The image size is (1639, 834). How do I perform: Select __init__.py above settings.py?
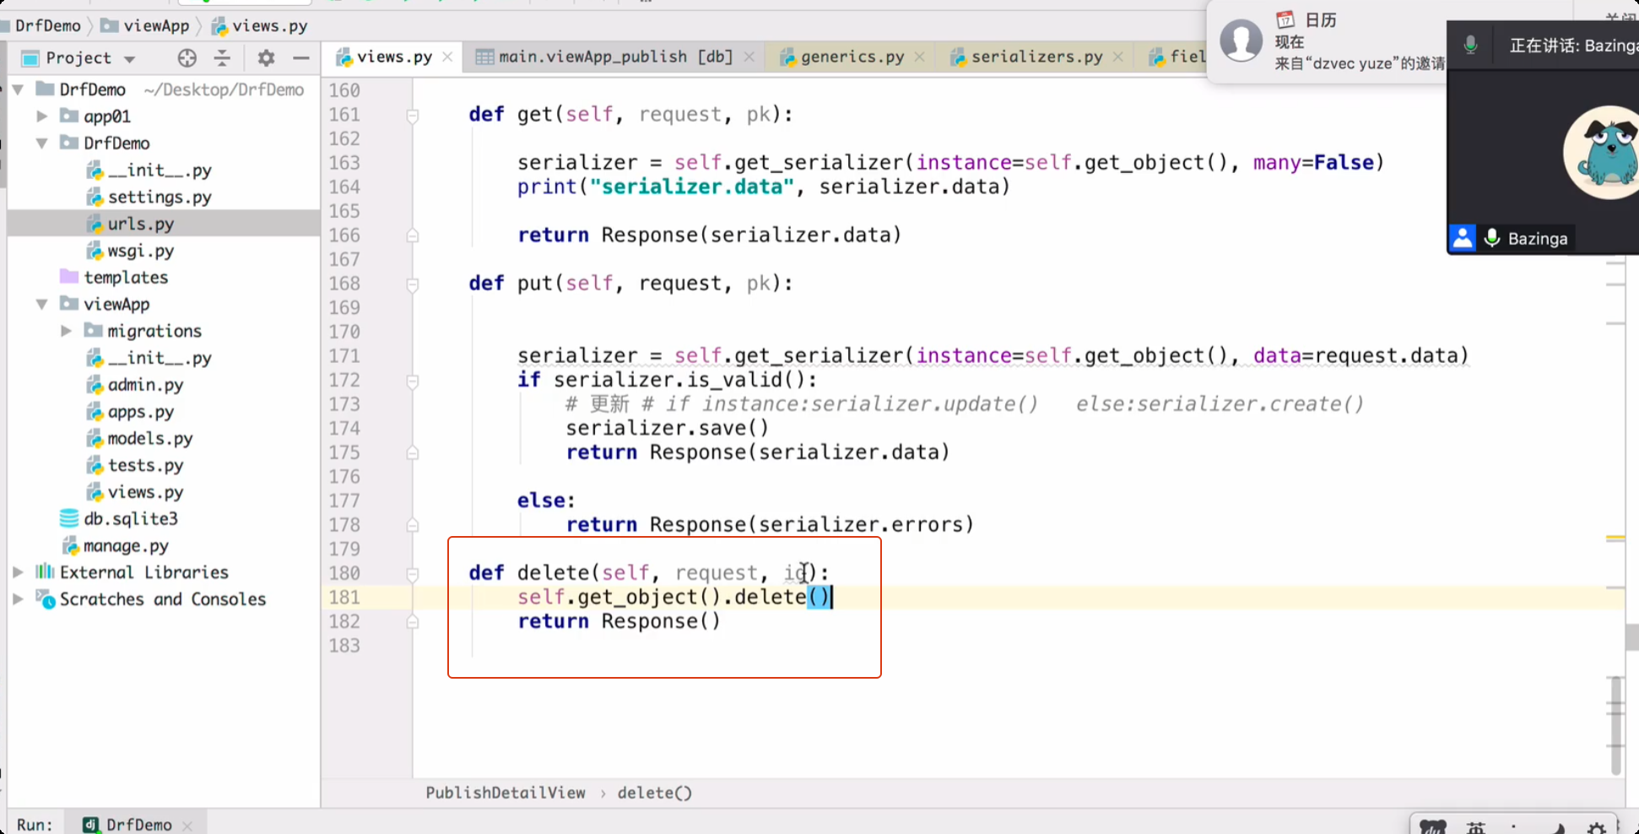[x=160, y=170]
